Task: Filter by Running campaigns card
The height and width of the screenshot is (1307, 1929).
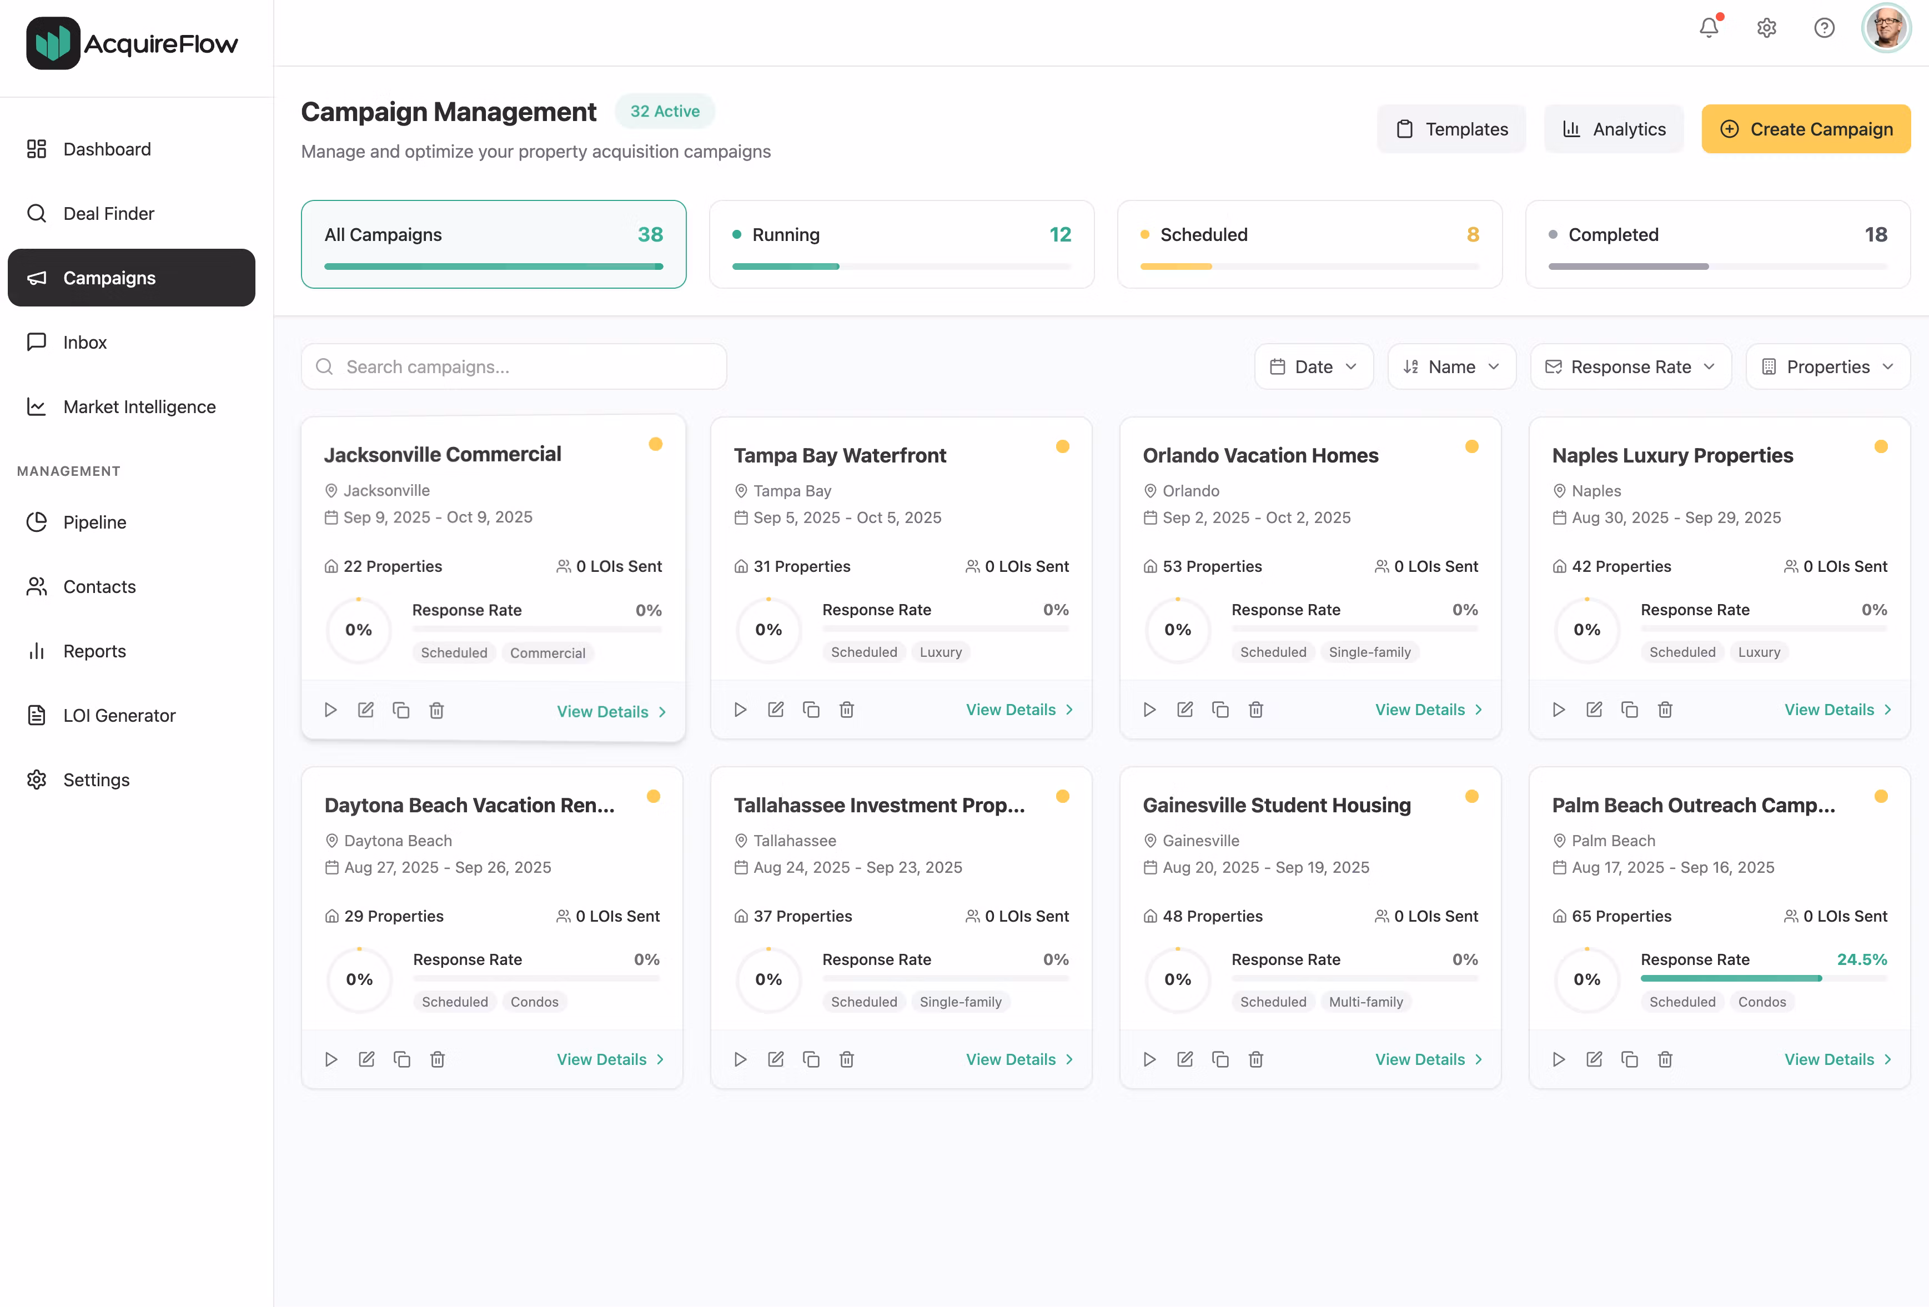Action: pos(901,244)
